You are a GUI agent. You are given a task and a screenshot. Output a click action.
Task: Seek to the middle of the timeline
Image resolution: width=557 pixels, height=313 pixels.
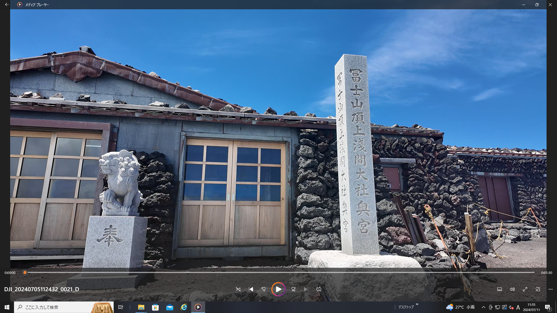pos(280,272)
